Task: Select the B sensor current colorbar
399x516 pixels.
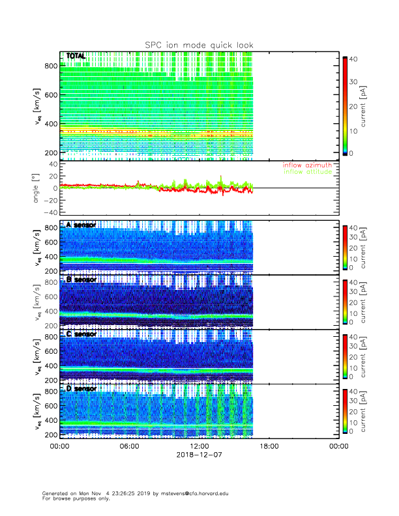Action: click(345, 301)
